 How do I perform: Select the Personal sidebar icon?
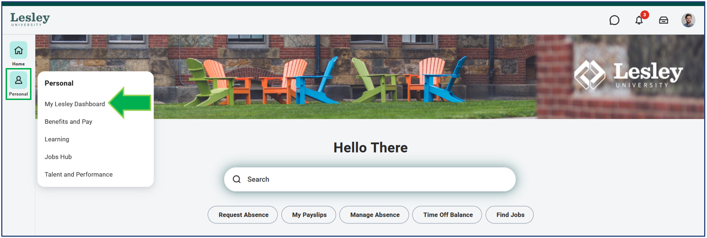[x=18, y=80]
